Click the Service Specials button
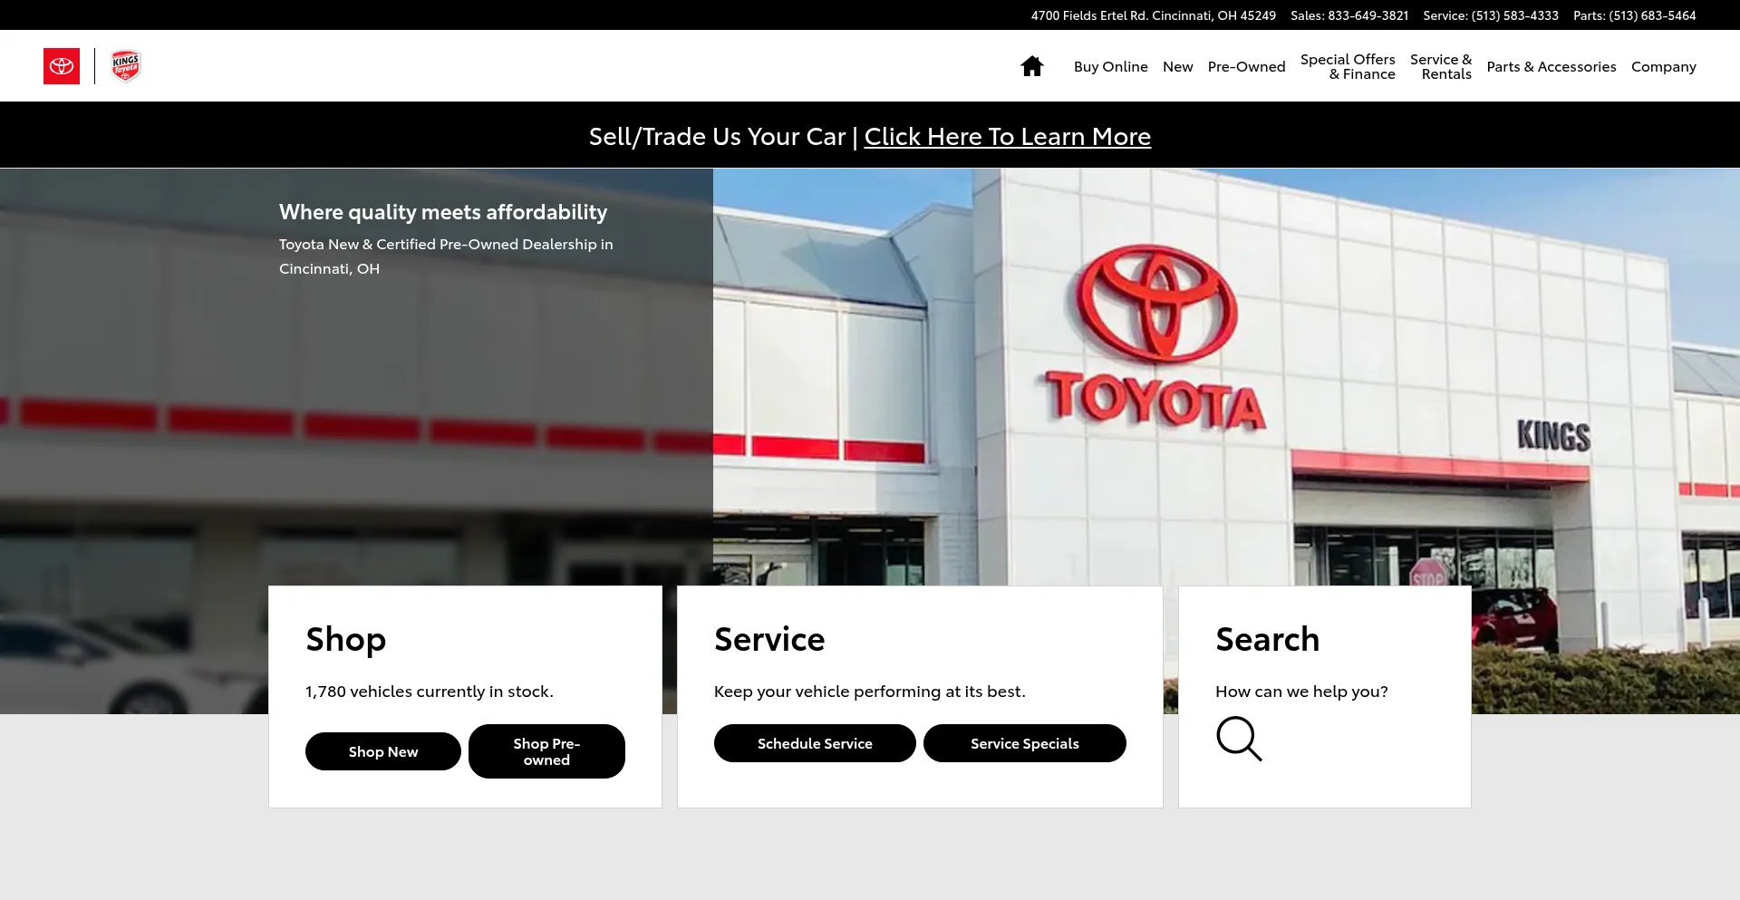The width and height of the screenshot is (1740, 900). click(1025, 743)
